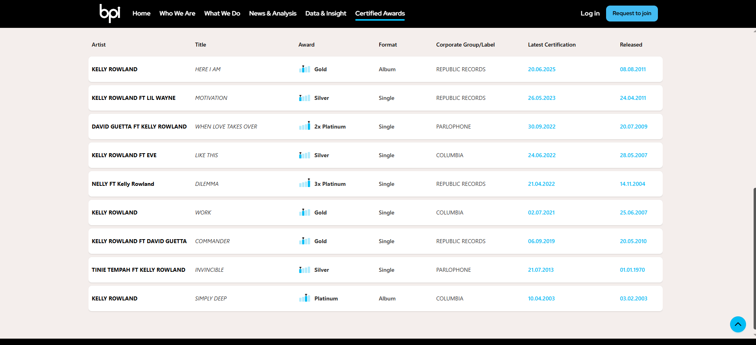Click certification date 21.04.2022
756x345 pixels.
541,184
